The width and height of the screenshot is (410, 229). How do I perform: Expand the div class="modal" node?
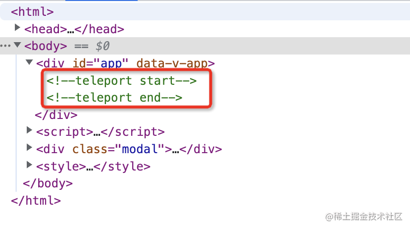point(29,147)
